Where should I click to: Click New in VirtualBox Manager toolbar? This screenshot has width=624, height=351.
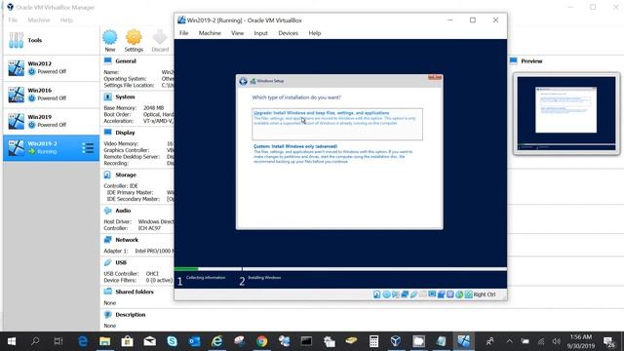point(110,41)
